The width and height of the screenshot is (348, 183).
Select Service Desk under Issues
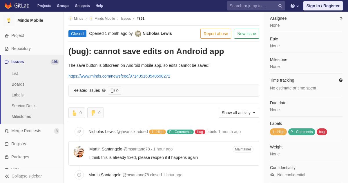23,106
